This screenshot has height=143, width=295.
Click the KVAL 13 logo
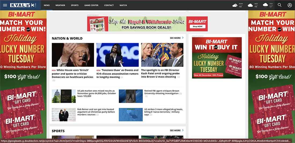pos(24,5)
